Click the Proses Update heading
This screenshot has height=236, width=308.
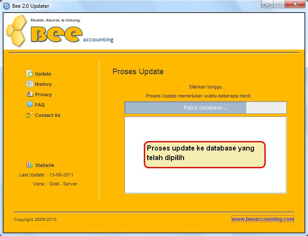(138, 72)
